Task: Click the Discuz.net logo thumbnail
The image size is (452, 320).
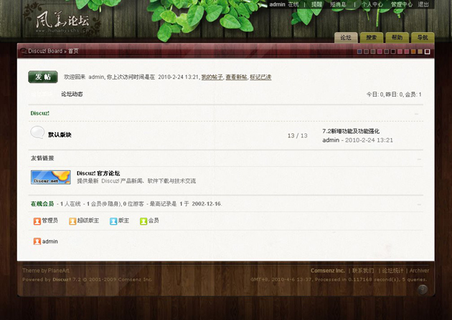Action: tap(50, 177)
